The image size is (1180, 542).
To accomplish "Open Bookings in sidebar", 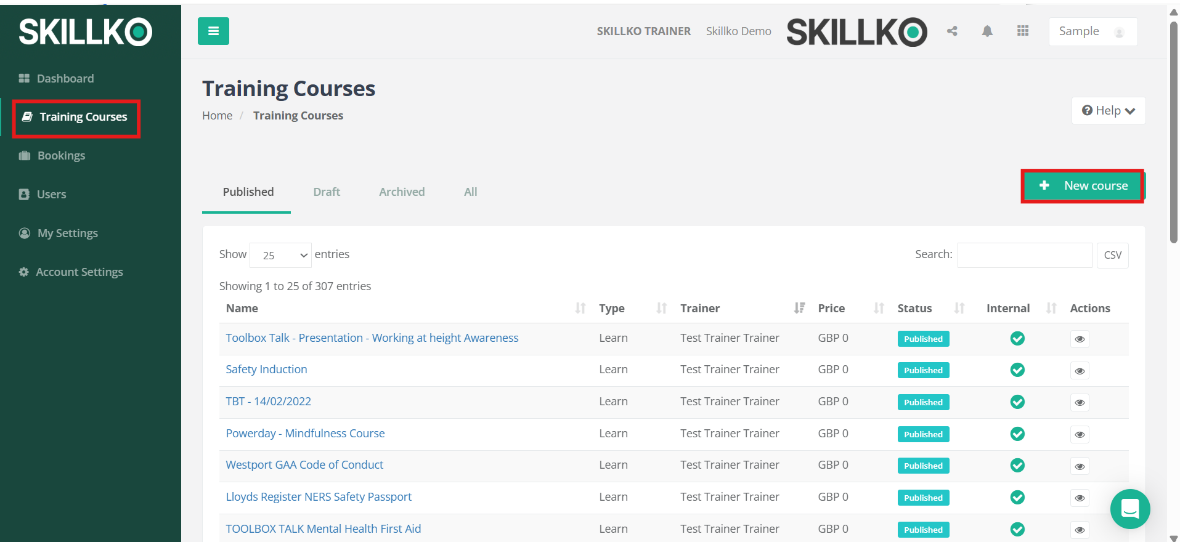I will (x=52, y=156).
